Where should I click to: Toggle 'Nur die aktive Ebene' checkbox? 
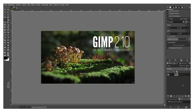(x=168, y=11)
